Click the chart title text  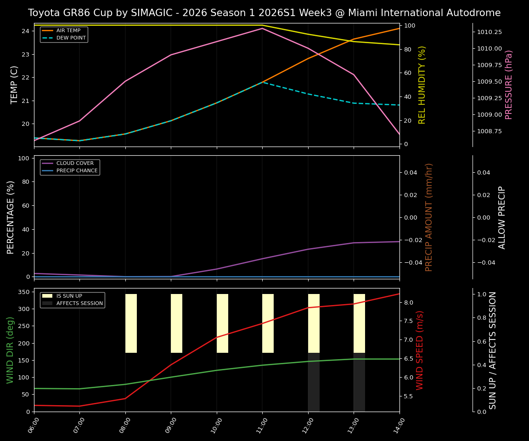264,13
